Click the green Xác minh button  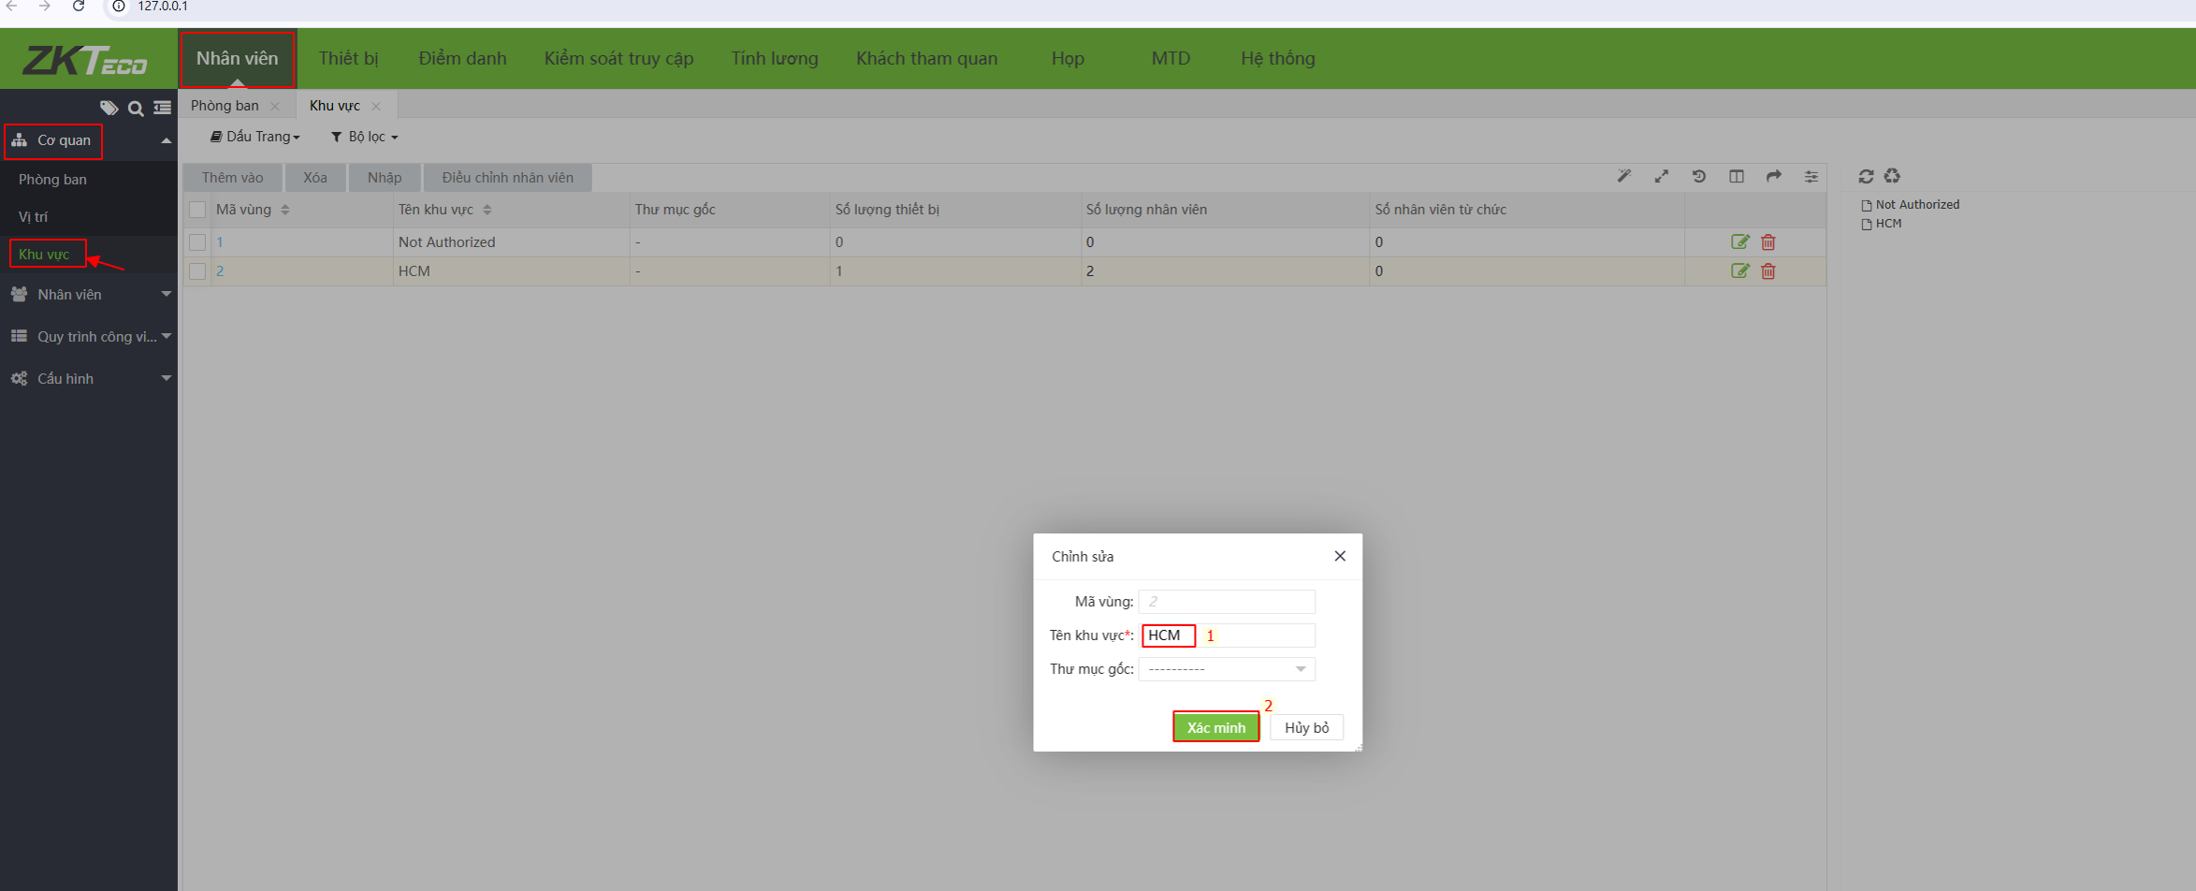coord(1215,727)
